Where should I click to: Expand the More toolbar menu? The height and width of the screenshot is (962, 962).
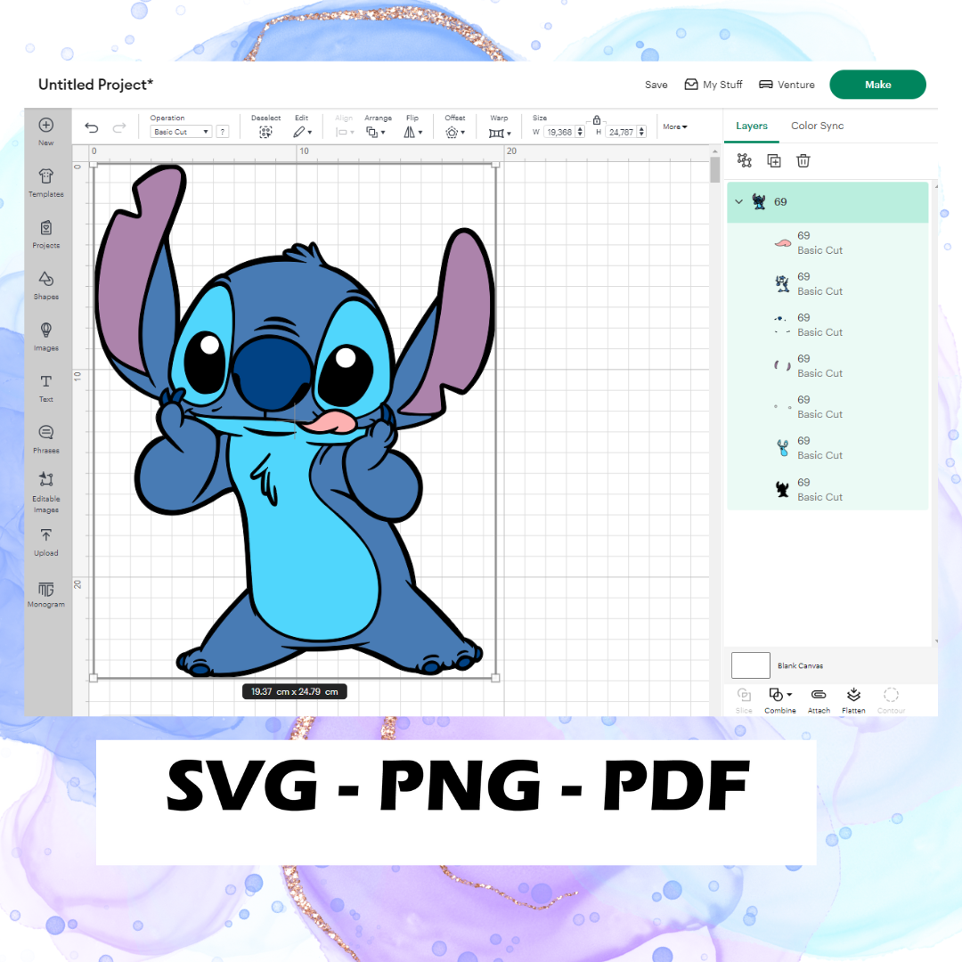point(675,127)
